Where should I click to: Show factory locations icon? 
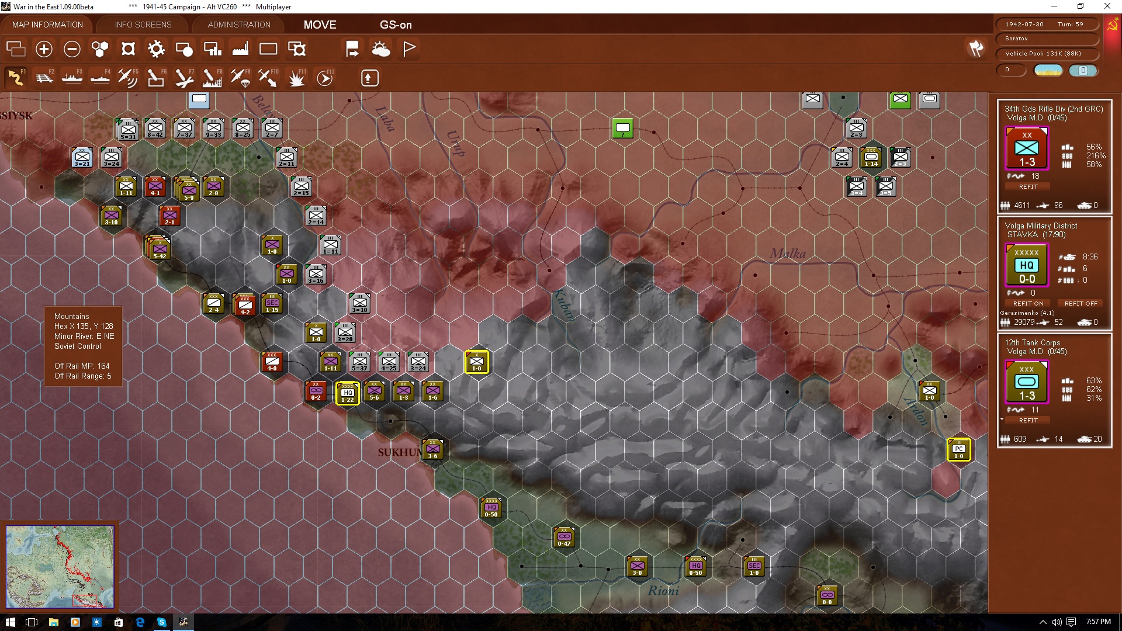(x=240, y=49)
